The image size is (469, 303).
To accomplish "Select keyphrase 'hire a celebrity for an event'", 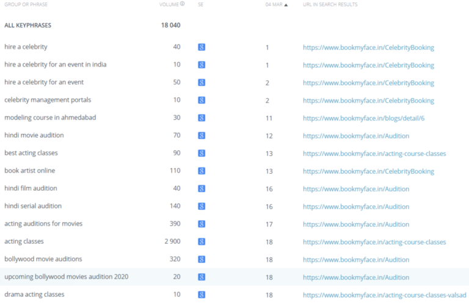I will coord(44,82).
